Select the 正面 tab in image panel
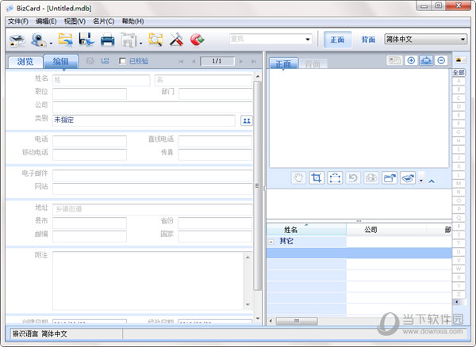The image size is (476, 347). (283, 63)
